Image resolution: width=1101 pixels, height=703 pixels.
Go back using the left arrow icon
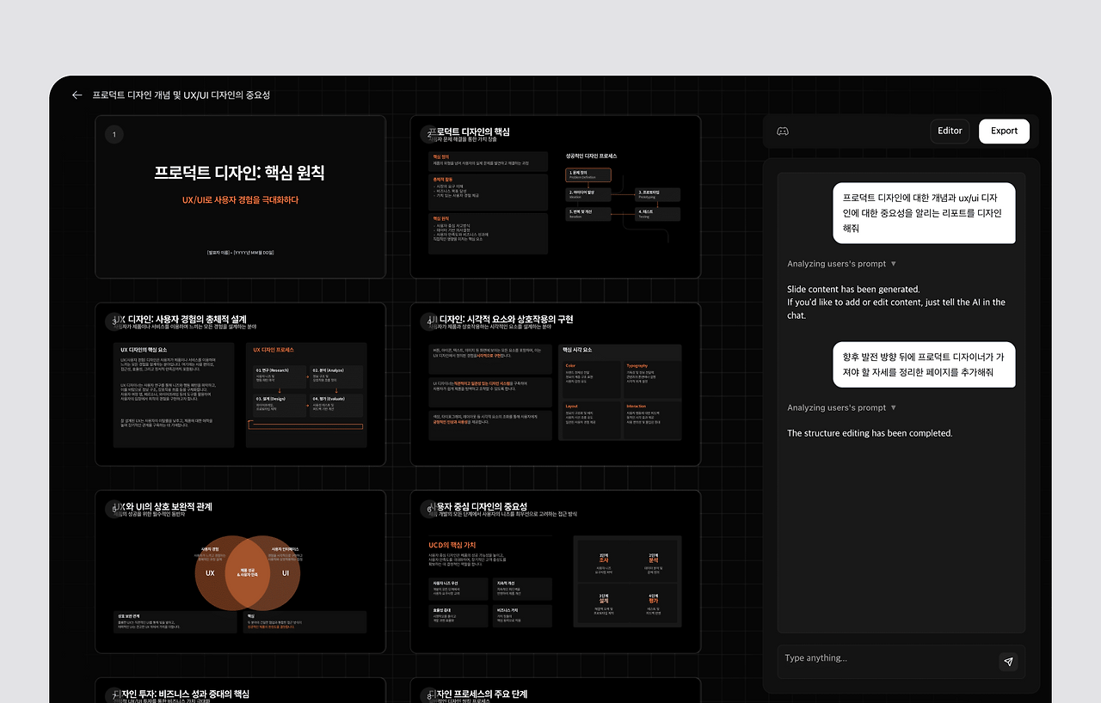(x=77, y=95)
